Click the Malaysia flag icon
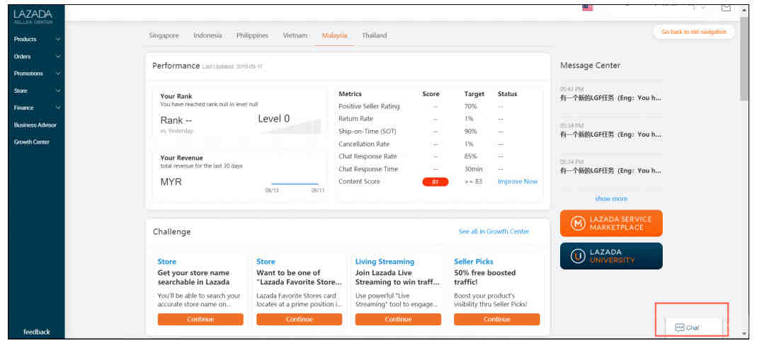 click(587, 7)
